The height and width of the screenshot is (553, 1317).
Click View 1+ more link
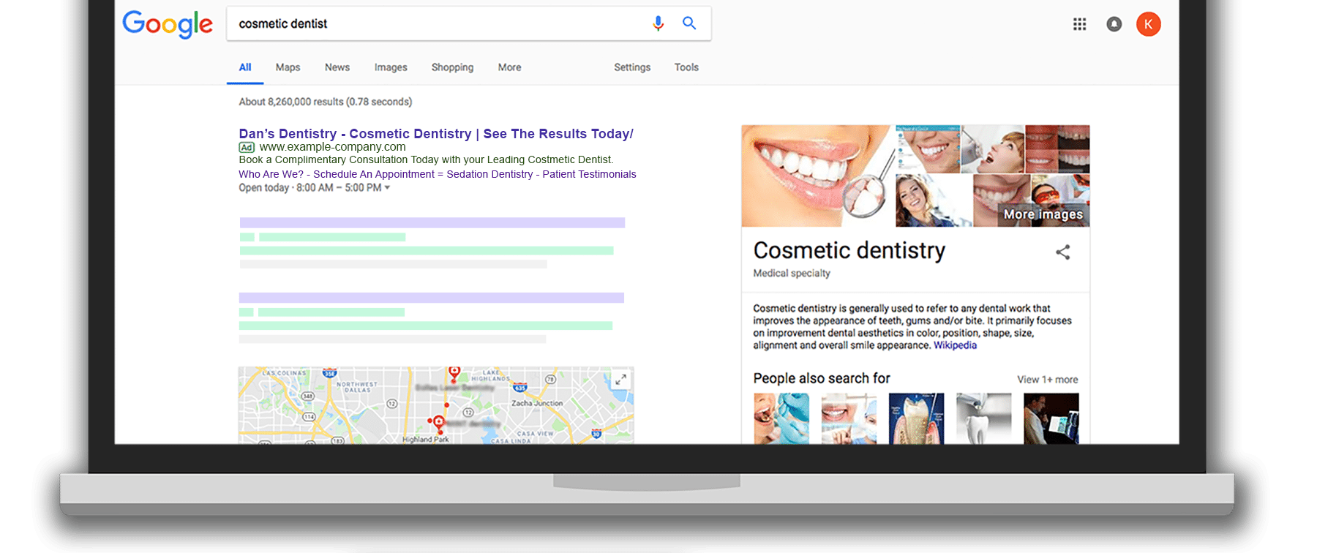[1047, 380]
